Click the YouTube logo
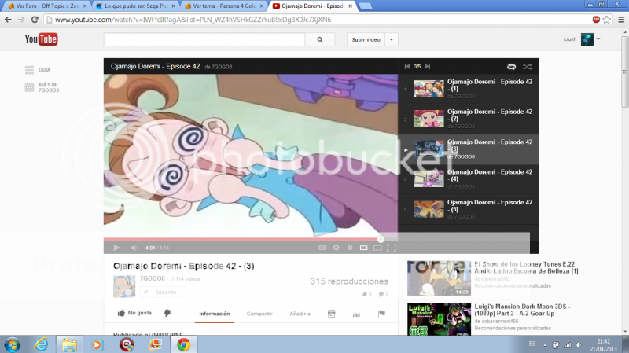The image size is (629, 353). pos(41,39)
